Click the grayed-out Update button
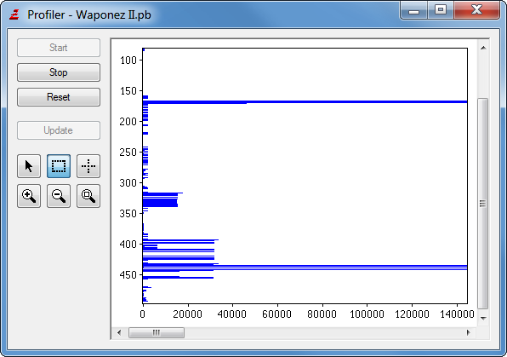The height and width of the screenshot is (357, 507). [x=59, y=130]
